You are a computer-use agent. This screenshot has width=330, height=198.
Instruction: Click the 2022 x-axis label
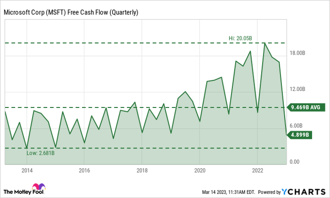coord(257,171)
